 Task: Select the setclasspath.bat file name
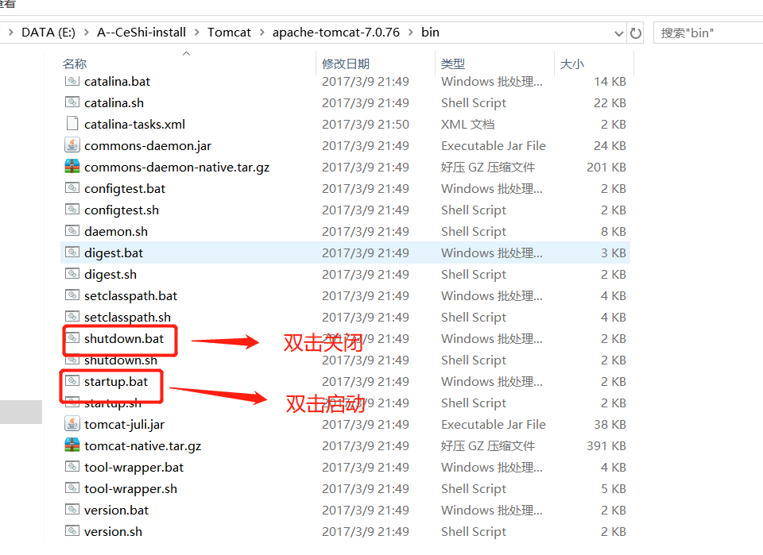(x=130, y=295)
